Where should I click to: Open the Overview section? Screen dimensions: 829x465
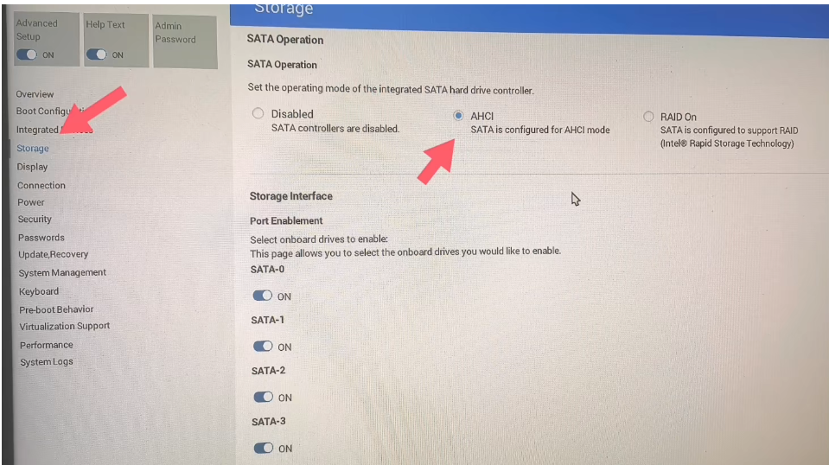point(35,94)
